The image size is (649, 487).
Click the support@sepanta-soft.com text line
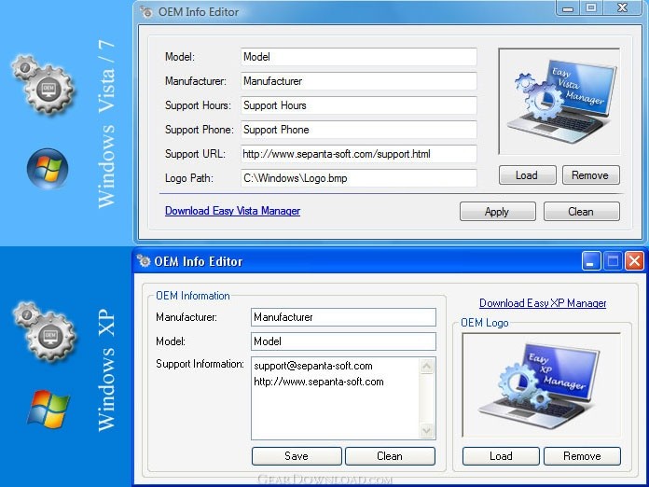[x=313, y=366]
